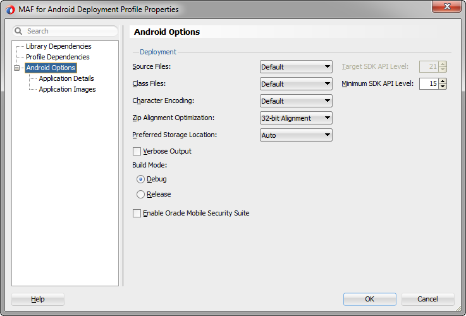The height and width of the screenshot is (316, 466).
Task: Increase the Minimum SDK API Level
Action: pos(443,81)
